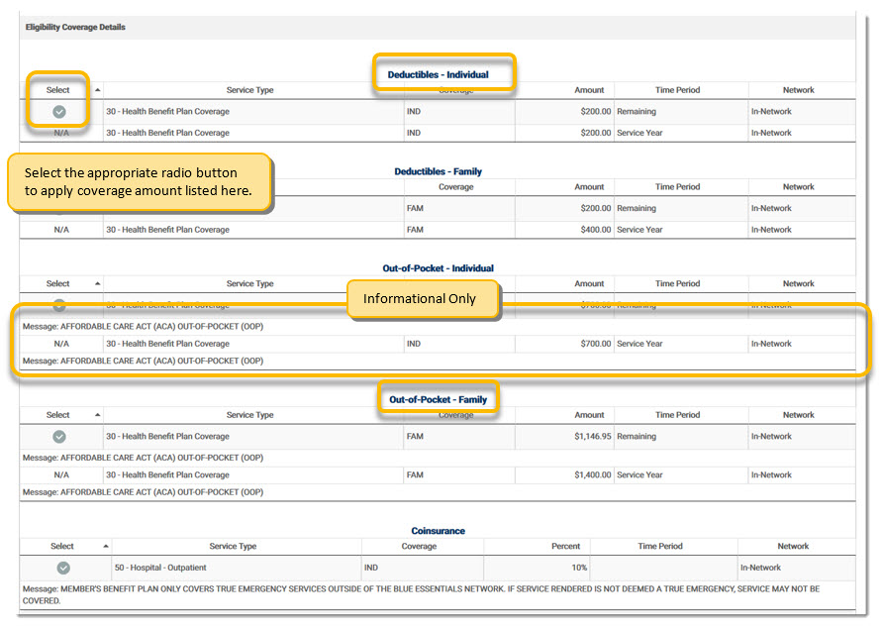Click the Coinsurance section heading
The width and height of the screenshot is (883, 627).
[x=438, y=531]
